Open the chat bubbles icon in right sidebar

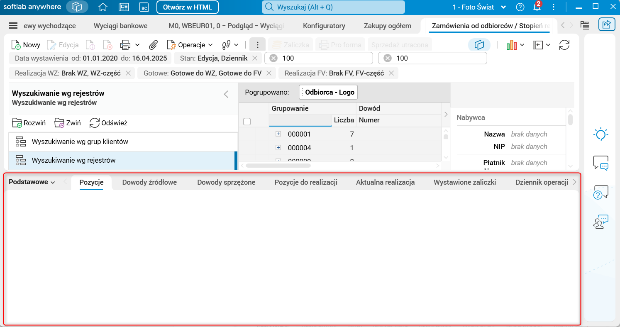[601, 163]
